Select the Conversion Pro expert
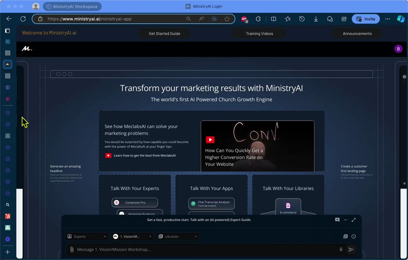Image resolution: width=408 pixels, height=260 pixels. pyautogui.click(x=135, y=202)
